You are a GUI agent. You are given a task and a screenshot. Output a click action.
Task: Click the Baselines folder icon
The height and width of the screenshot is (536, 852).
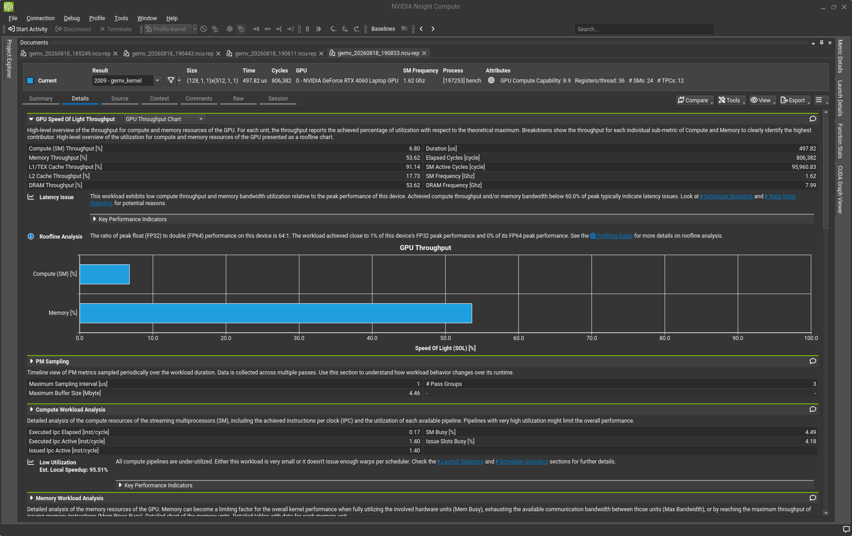coord(404,28)
